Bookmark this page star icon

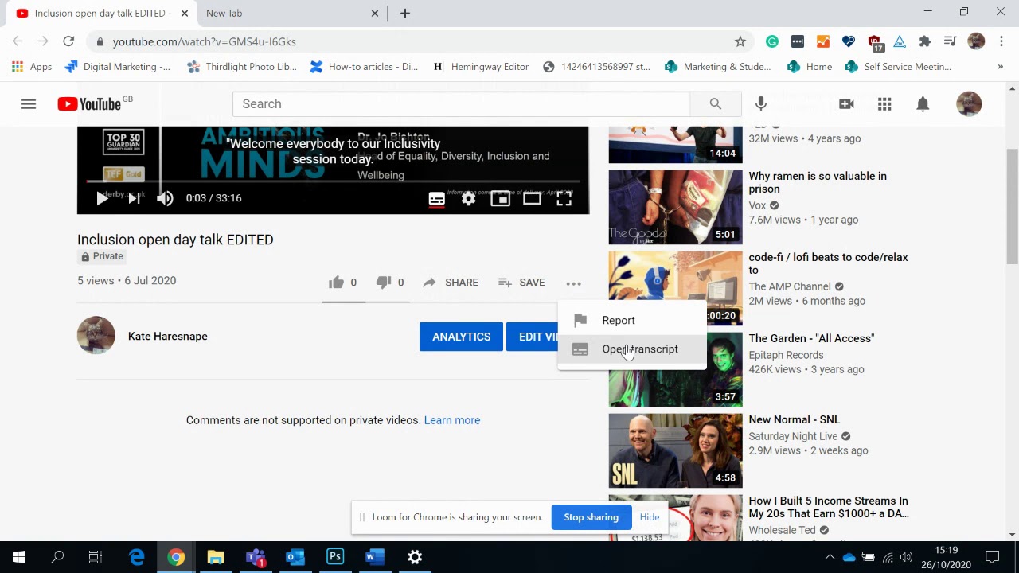740,41
